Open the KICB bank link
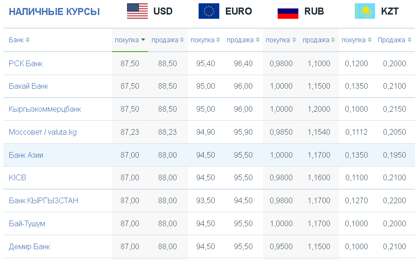This screenshot has height=260, width=416. [17, 177]
